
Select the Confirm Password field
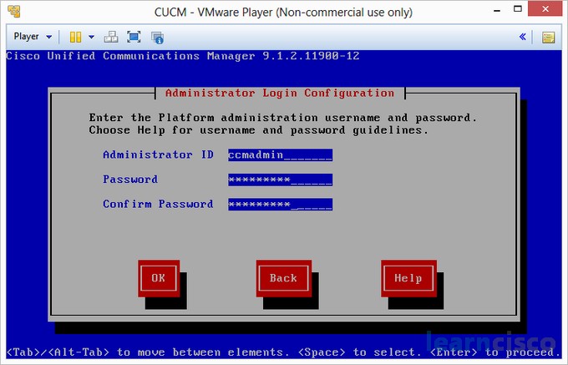[x=280, y=204]
